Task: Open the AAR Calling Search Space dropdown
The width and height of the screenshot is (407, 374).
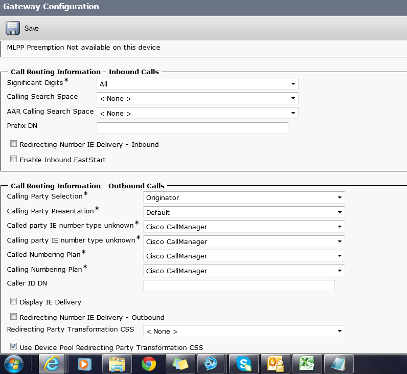Action: tap(197, 113)
